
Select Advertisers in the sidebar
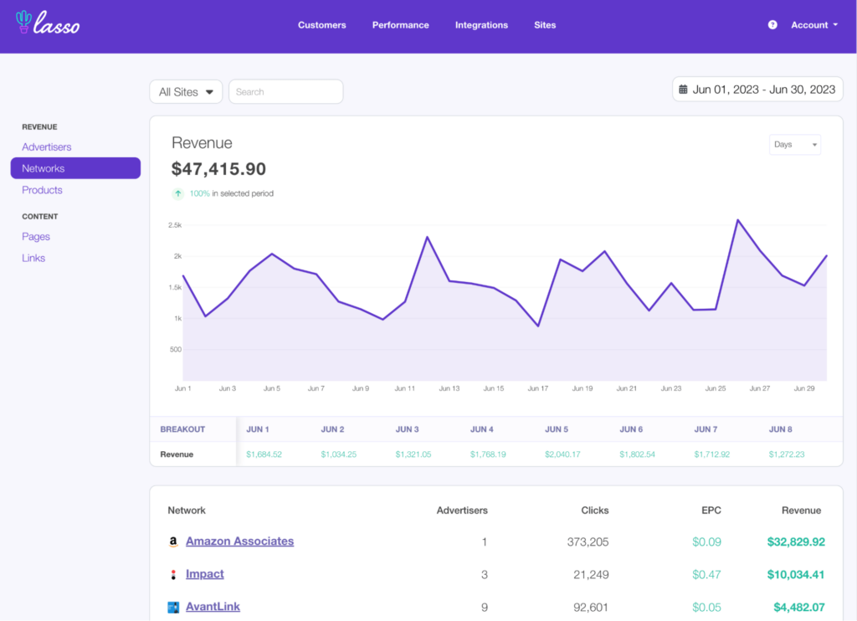[47, 147]
